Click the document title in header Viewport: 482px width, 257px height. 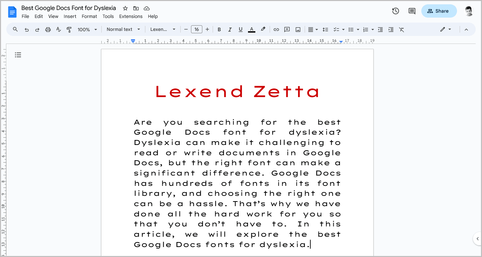coord(69,8)
